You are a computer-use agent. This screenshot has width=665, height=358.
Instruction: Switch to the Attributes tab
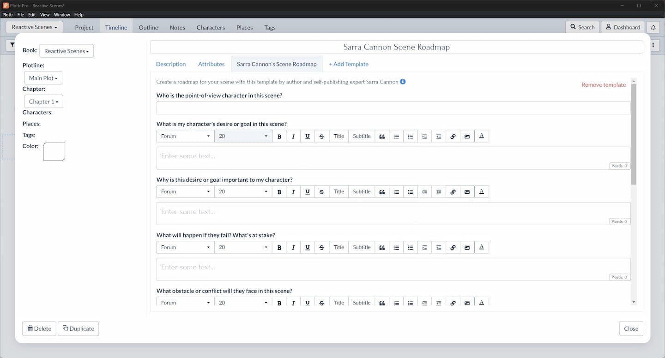pos(211,64)
